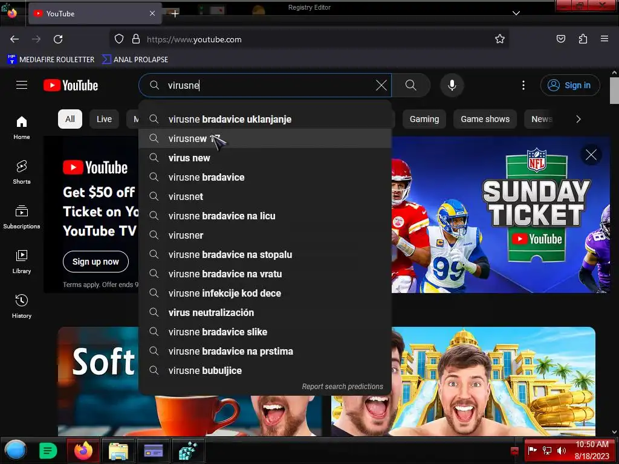Go back with the browser back arrow

[15, 39]
